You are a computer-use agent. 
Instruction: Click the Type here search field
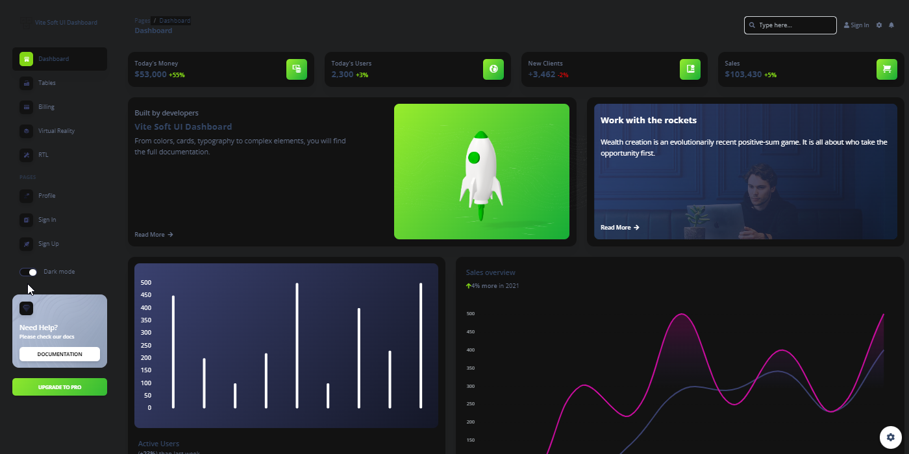coord(790,25)
